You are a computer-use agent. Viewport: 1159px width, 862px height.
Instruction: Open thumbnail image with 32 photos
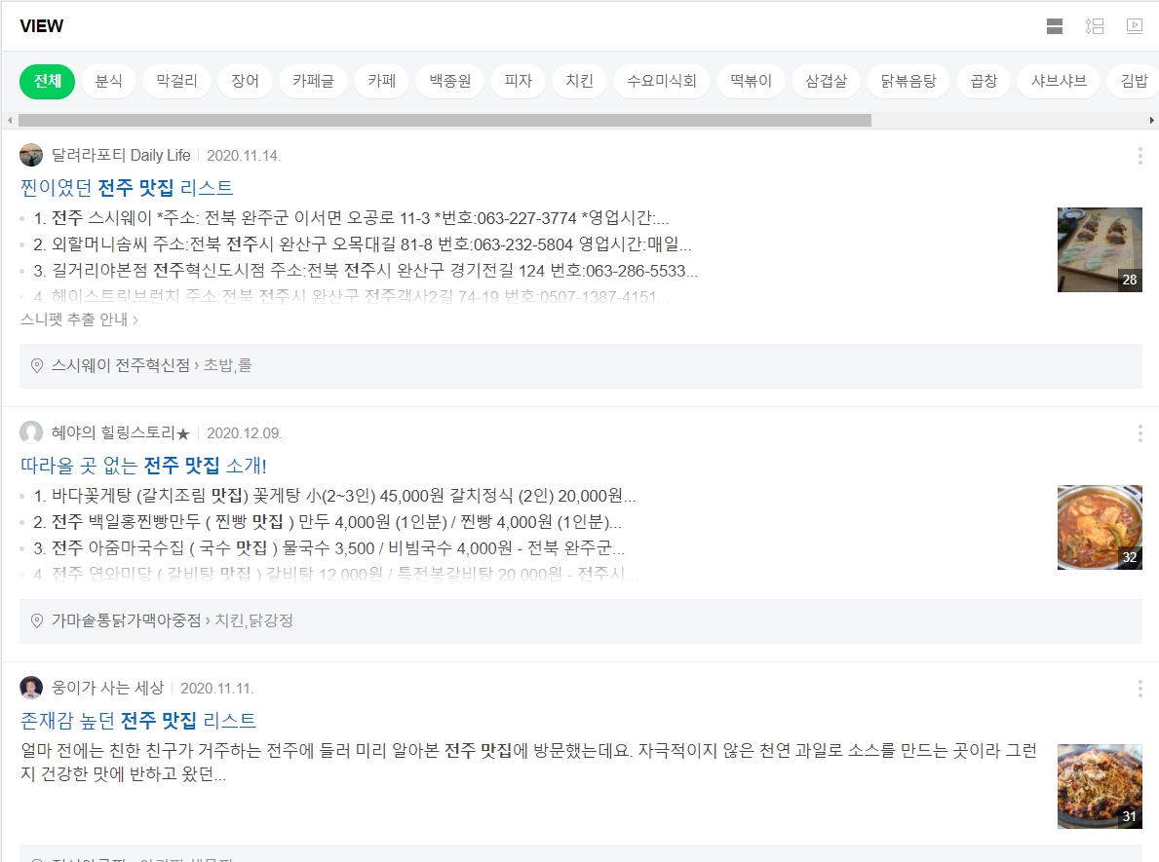[x=1100, y=527]
